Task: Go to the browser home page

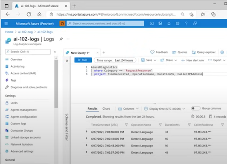Action: coord(39,14)
